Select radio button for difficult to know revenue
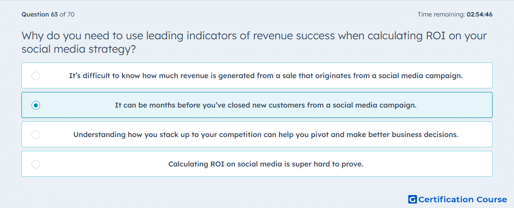Viewport: 514px width, 208px height. point(36,76)
